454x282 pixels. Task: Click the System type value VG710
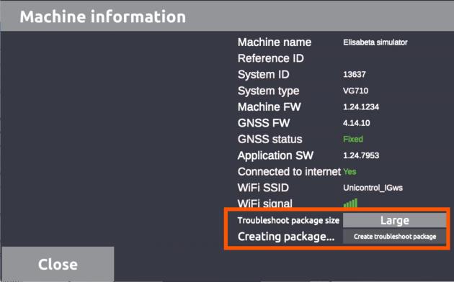point(355,91)
